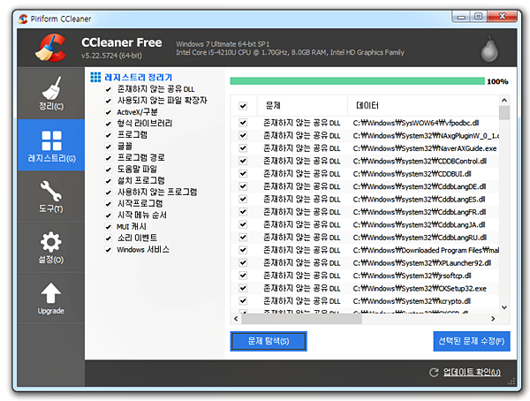Click the v5.22.5724 (64-bit) version text
The image size is (530, 401).
tap(111, 56)
